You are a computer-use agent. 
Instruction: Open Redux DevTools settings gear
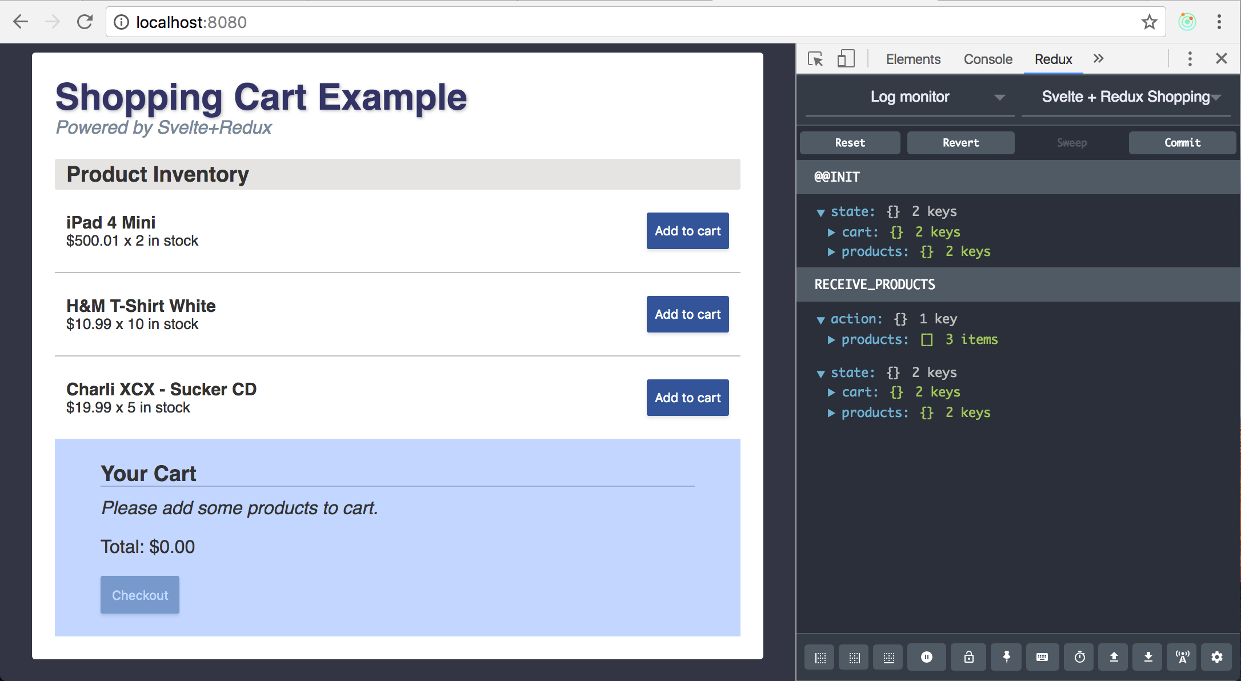pos(1218,657)
